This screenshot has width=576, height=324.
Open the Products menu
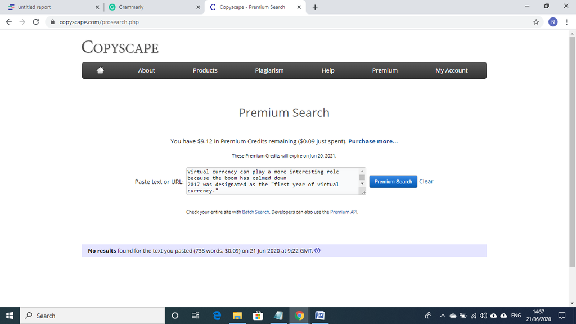tap(205, 70)
